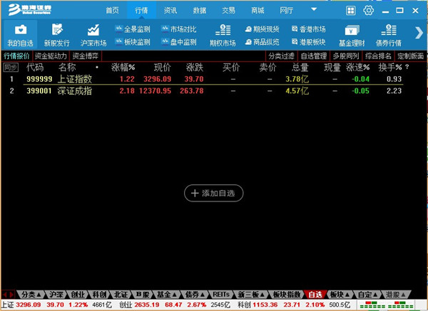Select the B股 bottom tab
428x311 pixels.
(x=143, y=295)
